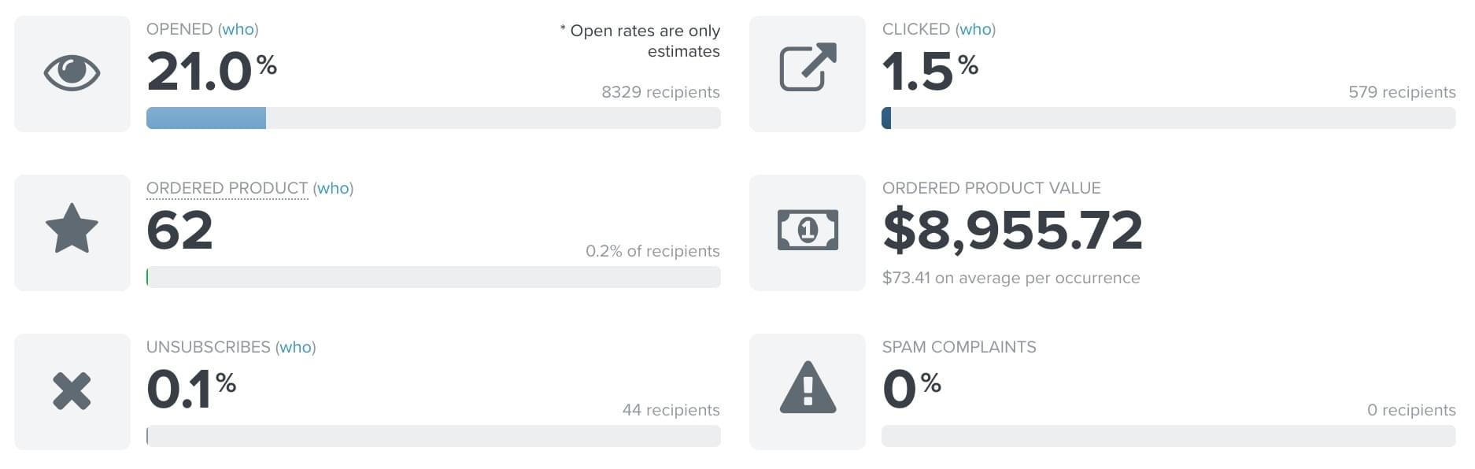This screenshot has height=469, width=1475.
Task: Click the X Unsubscribes icon
Action: (x=72, y=391)
